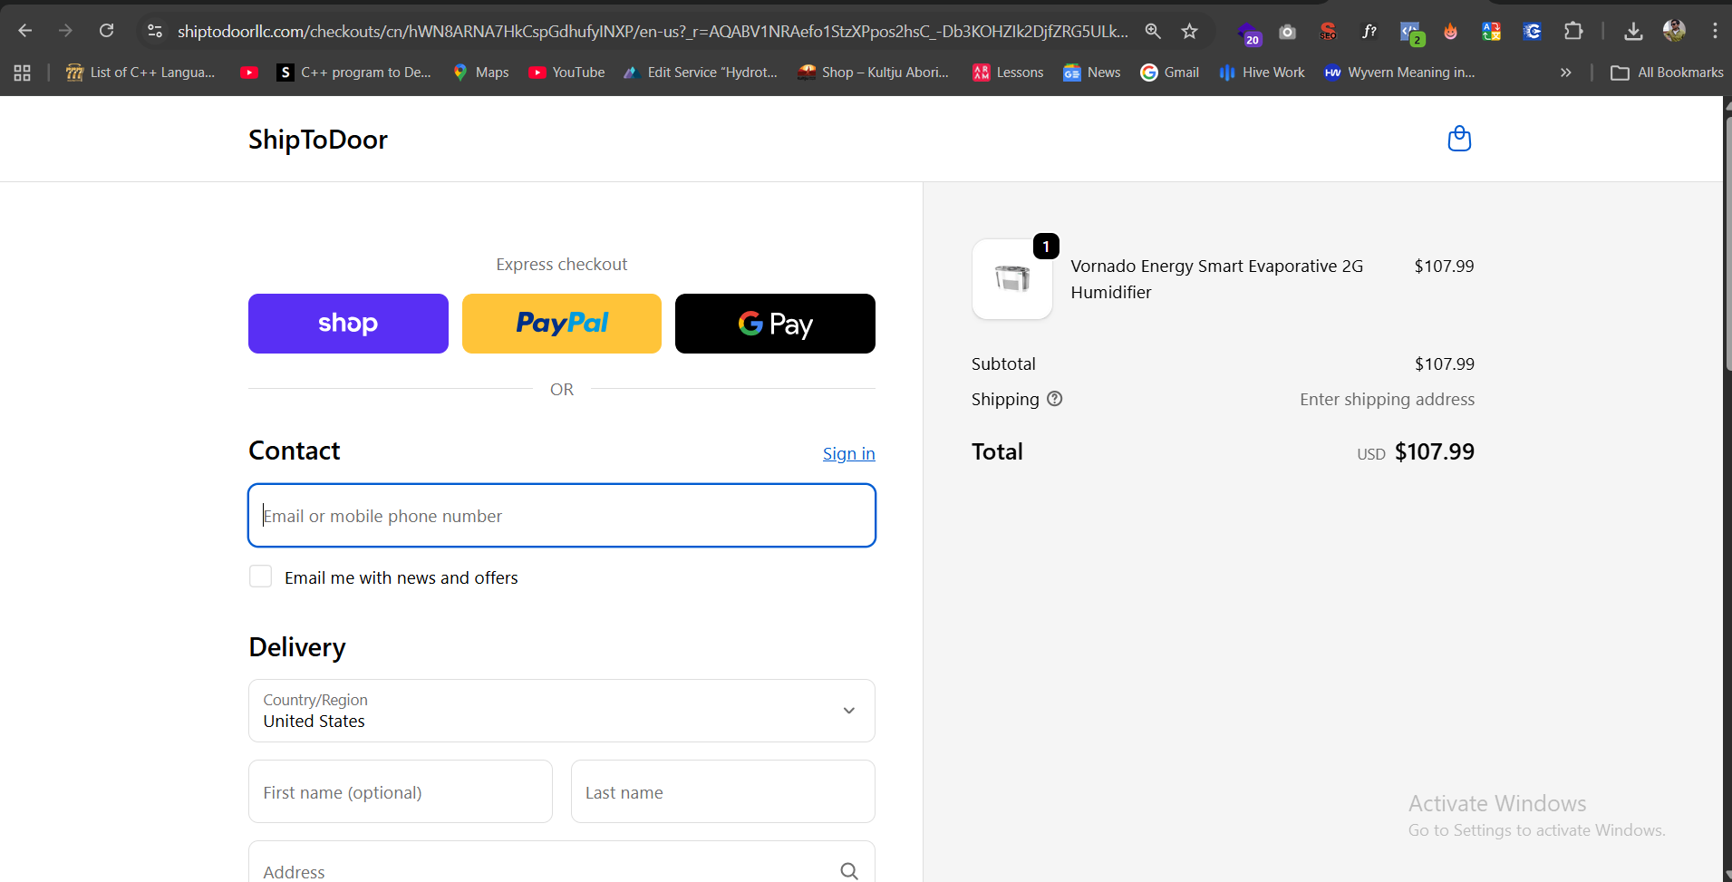Open the blue C extension icon
This screenshot has width=1732, height=882.
tap(1533, 32)
